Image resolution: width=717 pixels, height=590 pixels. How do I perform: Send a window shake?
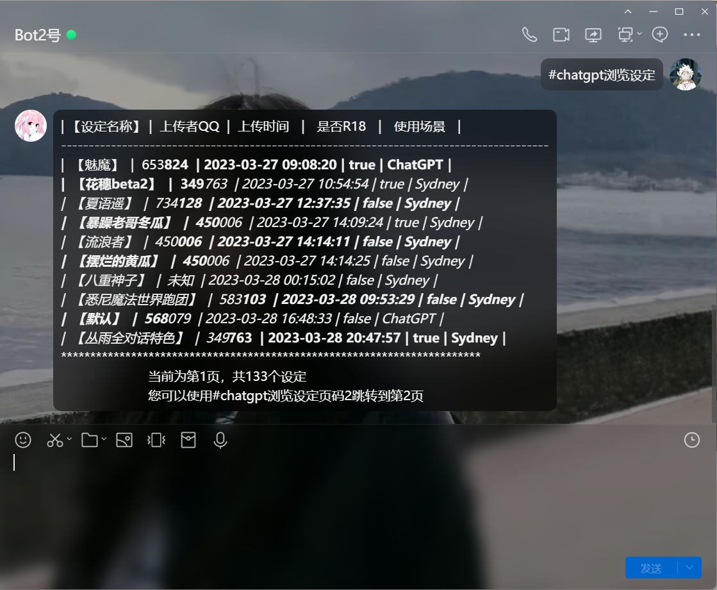click(156, 440)
